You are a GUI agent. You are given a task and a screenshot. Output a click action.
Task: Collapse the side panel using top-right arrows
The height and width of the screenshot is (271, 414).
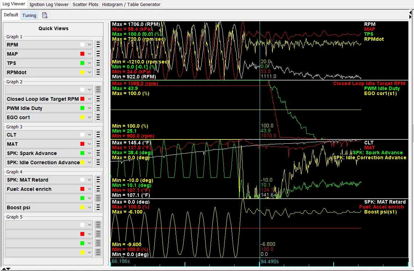pyautogui.click(x=410, y=15)
